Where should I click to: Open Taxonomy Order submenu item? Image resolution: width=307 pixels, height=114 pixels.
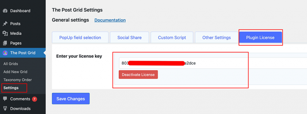(x=18, y=80)
